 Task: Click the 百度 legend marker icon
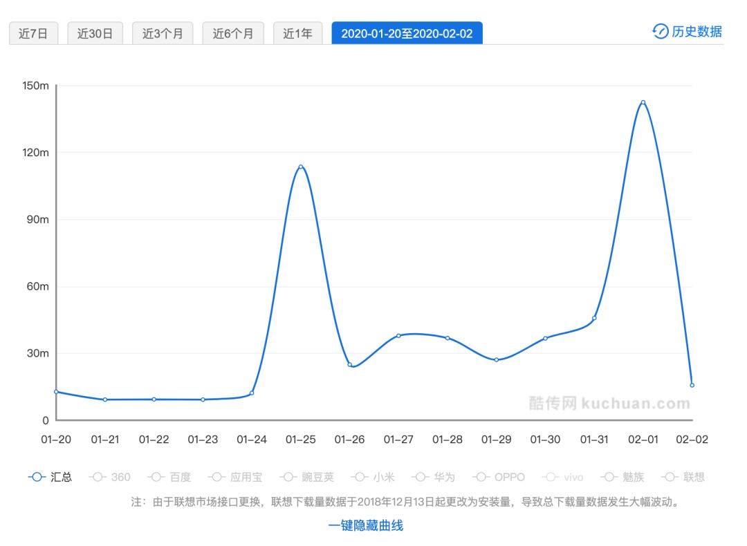(156, 477)
